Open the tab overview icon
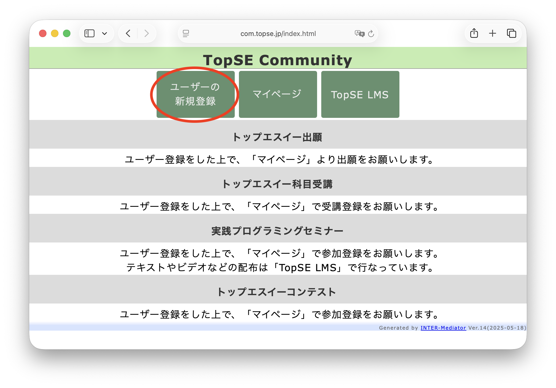Viewport: 556px width, 388px height. pyautogui.click(x=511, y=33)
